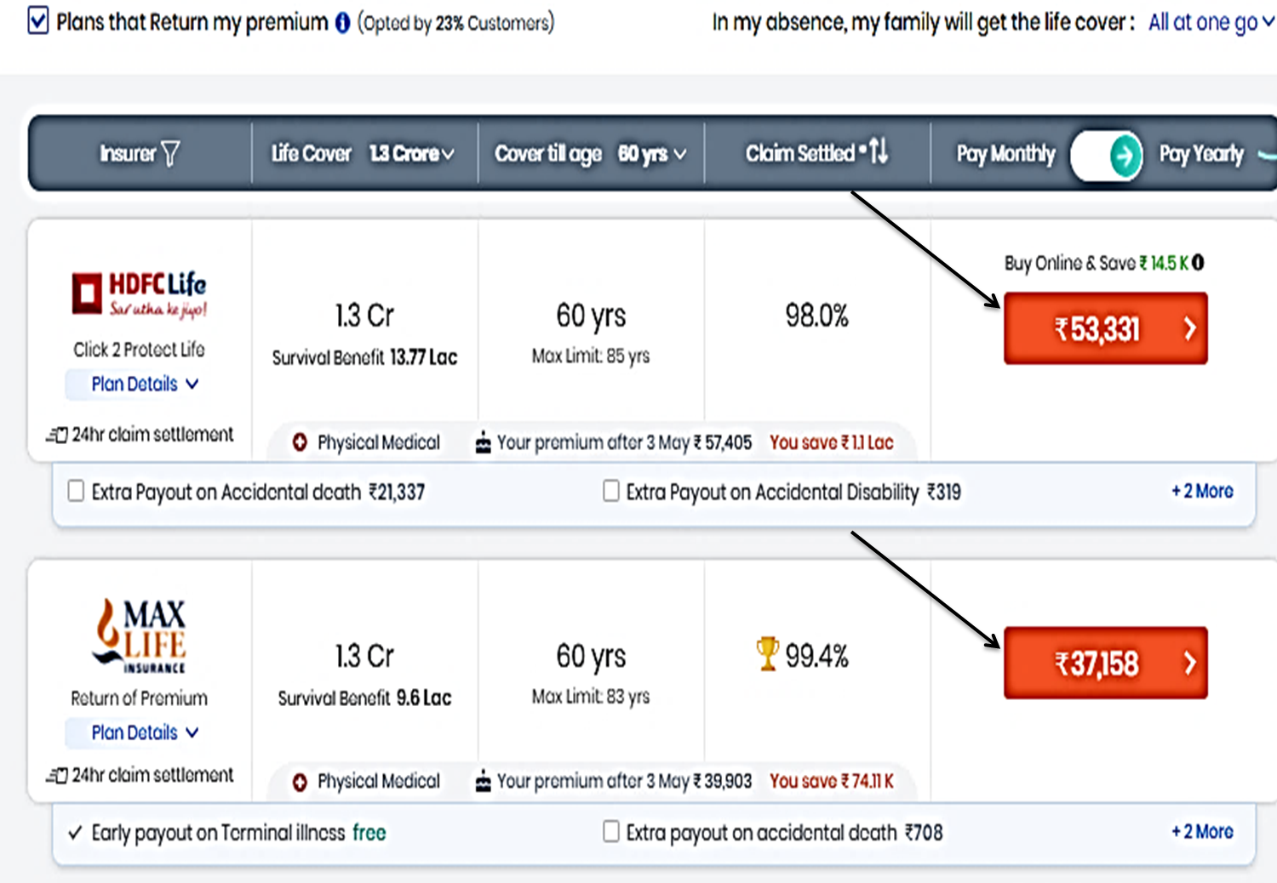Click Opted by 23% Customers text
This screenshot has height=883, width=1277.
point(455,23)
